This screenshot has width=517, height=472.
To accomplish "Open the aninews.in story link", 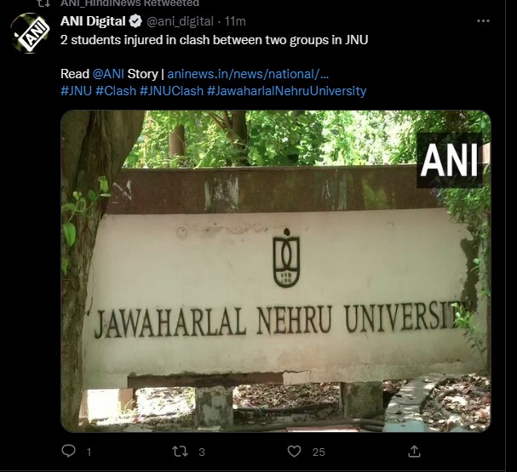I will [x=248, y=74].
